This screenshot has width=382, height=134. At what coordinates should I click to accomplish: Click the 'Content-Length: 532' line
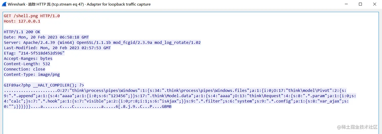click(27, 64)
